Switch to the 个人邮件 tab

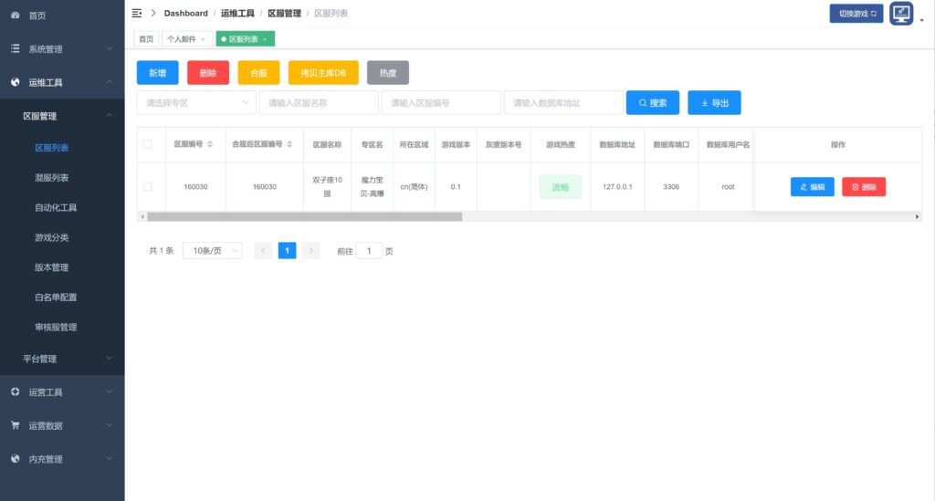[182, 39]
